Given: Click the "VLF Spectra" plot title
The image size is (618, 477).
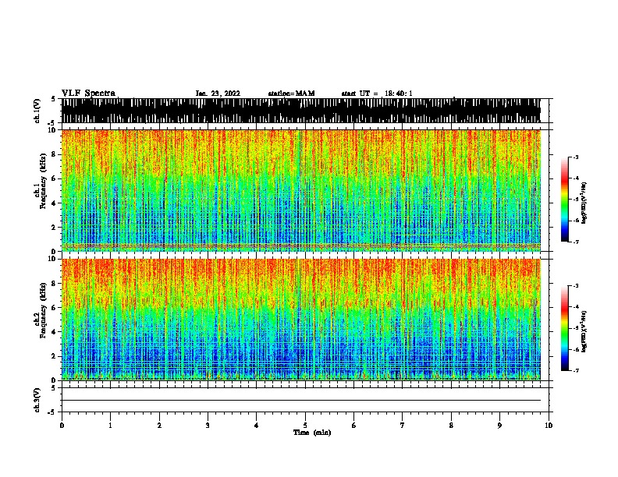Looking at the screenshot, I should tap(88, 94).
